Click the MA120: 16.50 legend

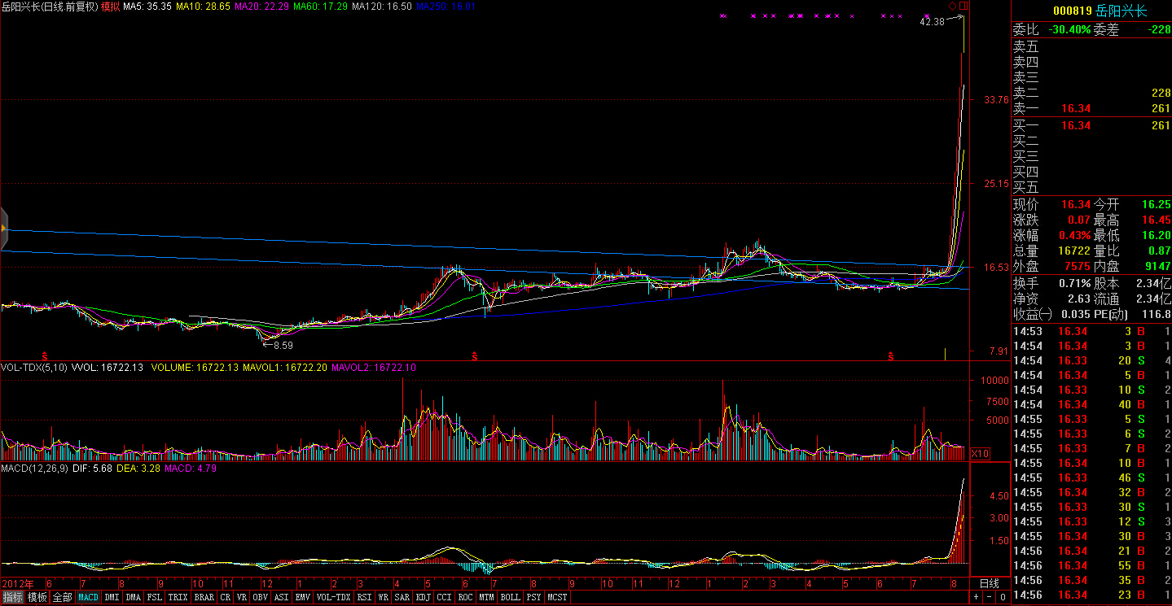(x=381, y=7)
